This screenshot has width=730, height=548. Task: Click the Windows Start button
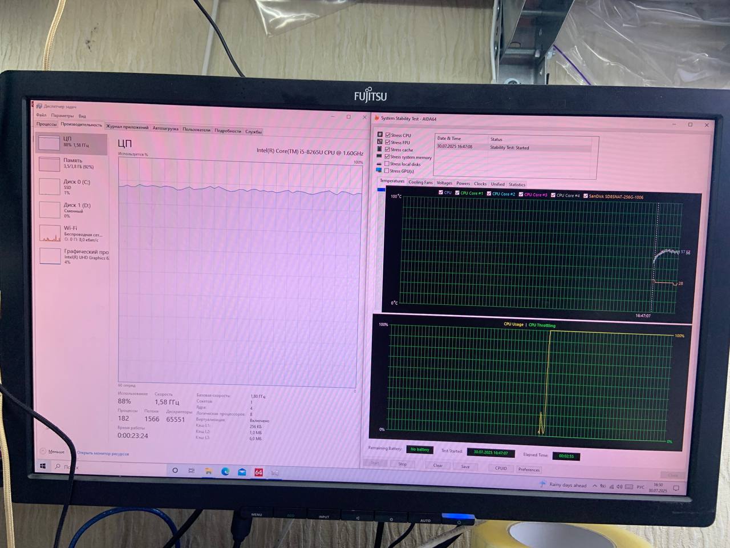pyautogui.click(x=43, y=466)
